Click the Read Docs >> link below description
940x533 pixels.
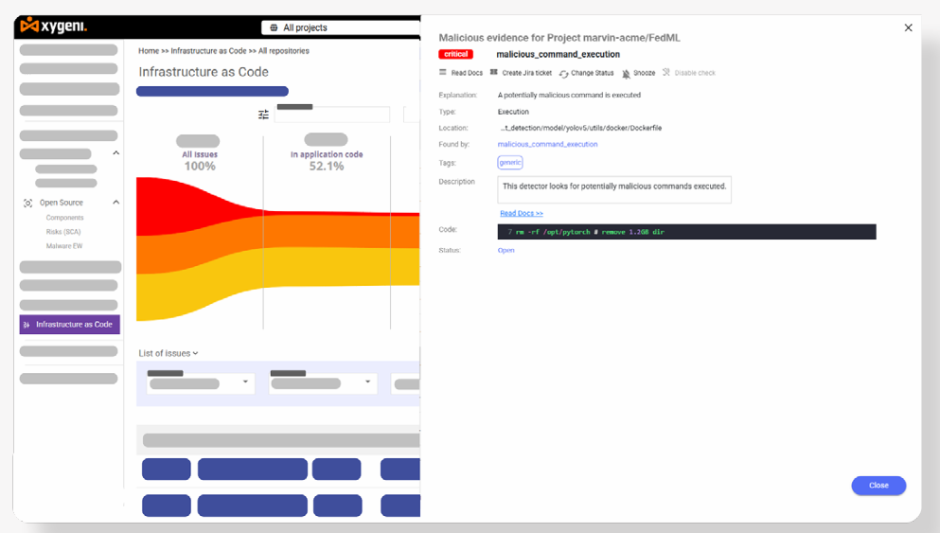pos(521,214)
